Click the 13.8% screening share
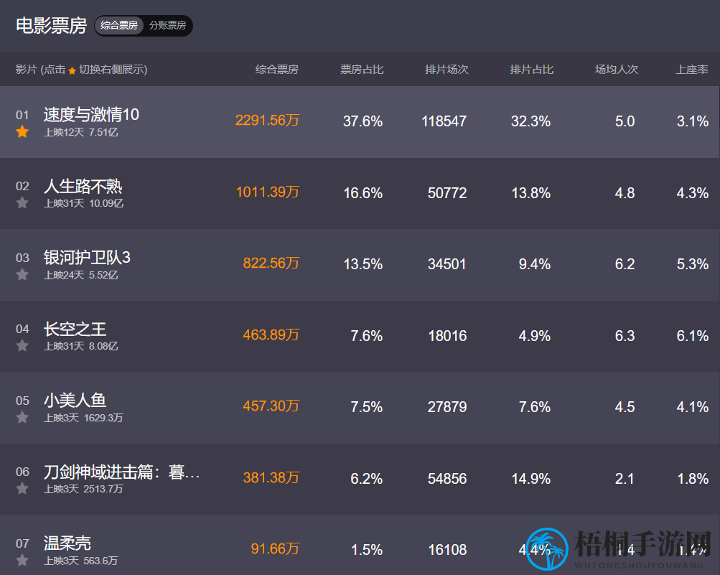Viewport: 720px width, 575px height. coord(531,193)
